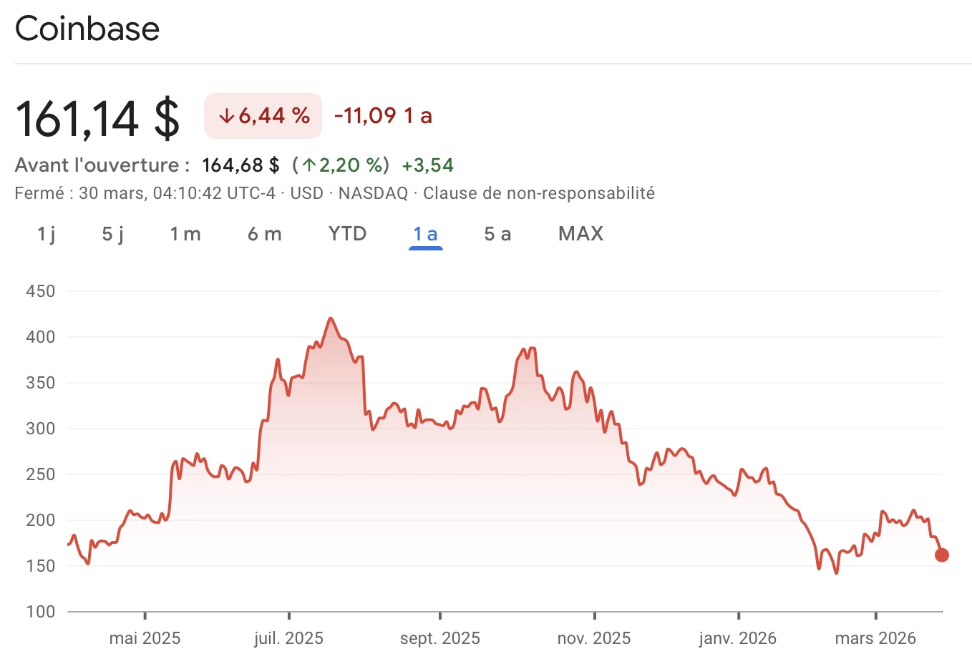Switch to the 5 j view
This screenshot has height=664, width=972.
pos(112,233)
